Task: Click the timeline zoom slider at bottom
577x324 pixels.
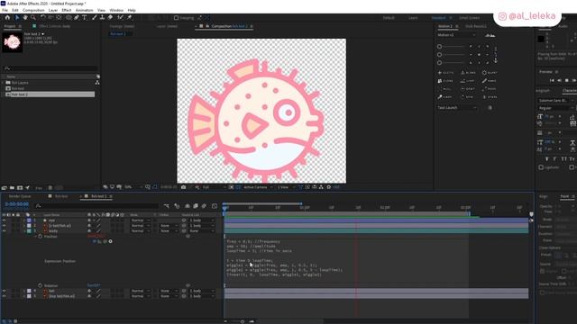Action: click(243, 321)
